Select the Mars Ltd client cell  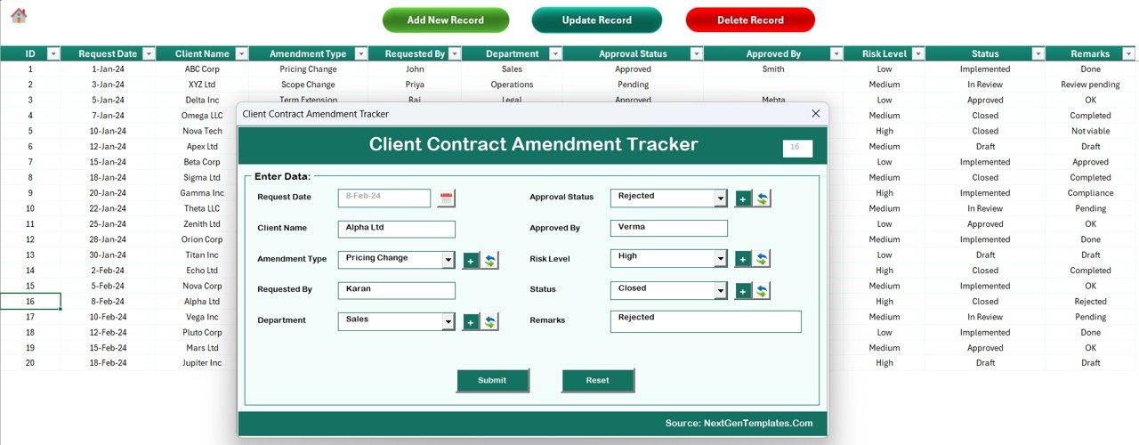click(x=202, y=348)
